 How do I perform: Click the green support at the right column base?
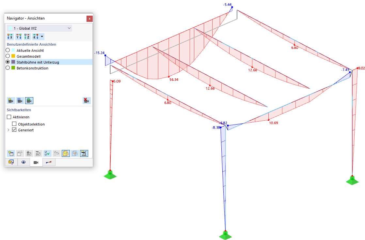click(x=352, y=180)
